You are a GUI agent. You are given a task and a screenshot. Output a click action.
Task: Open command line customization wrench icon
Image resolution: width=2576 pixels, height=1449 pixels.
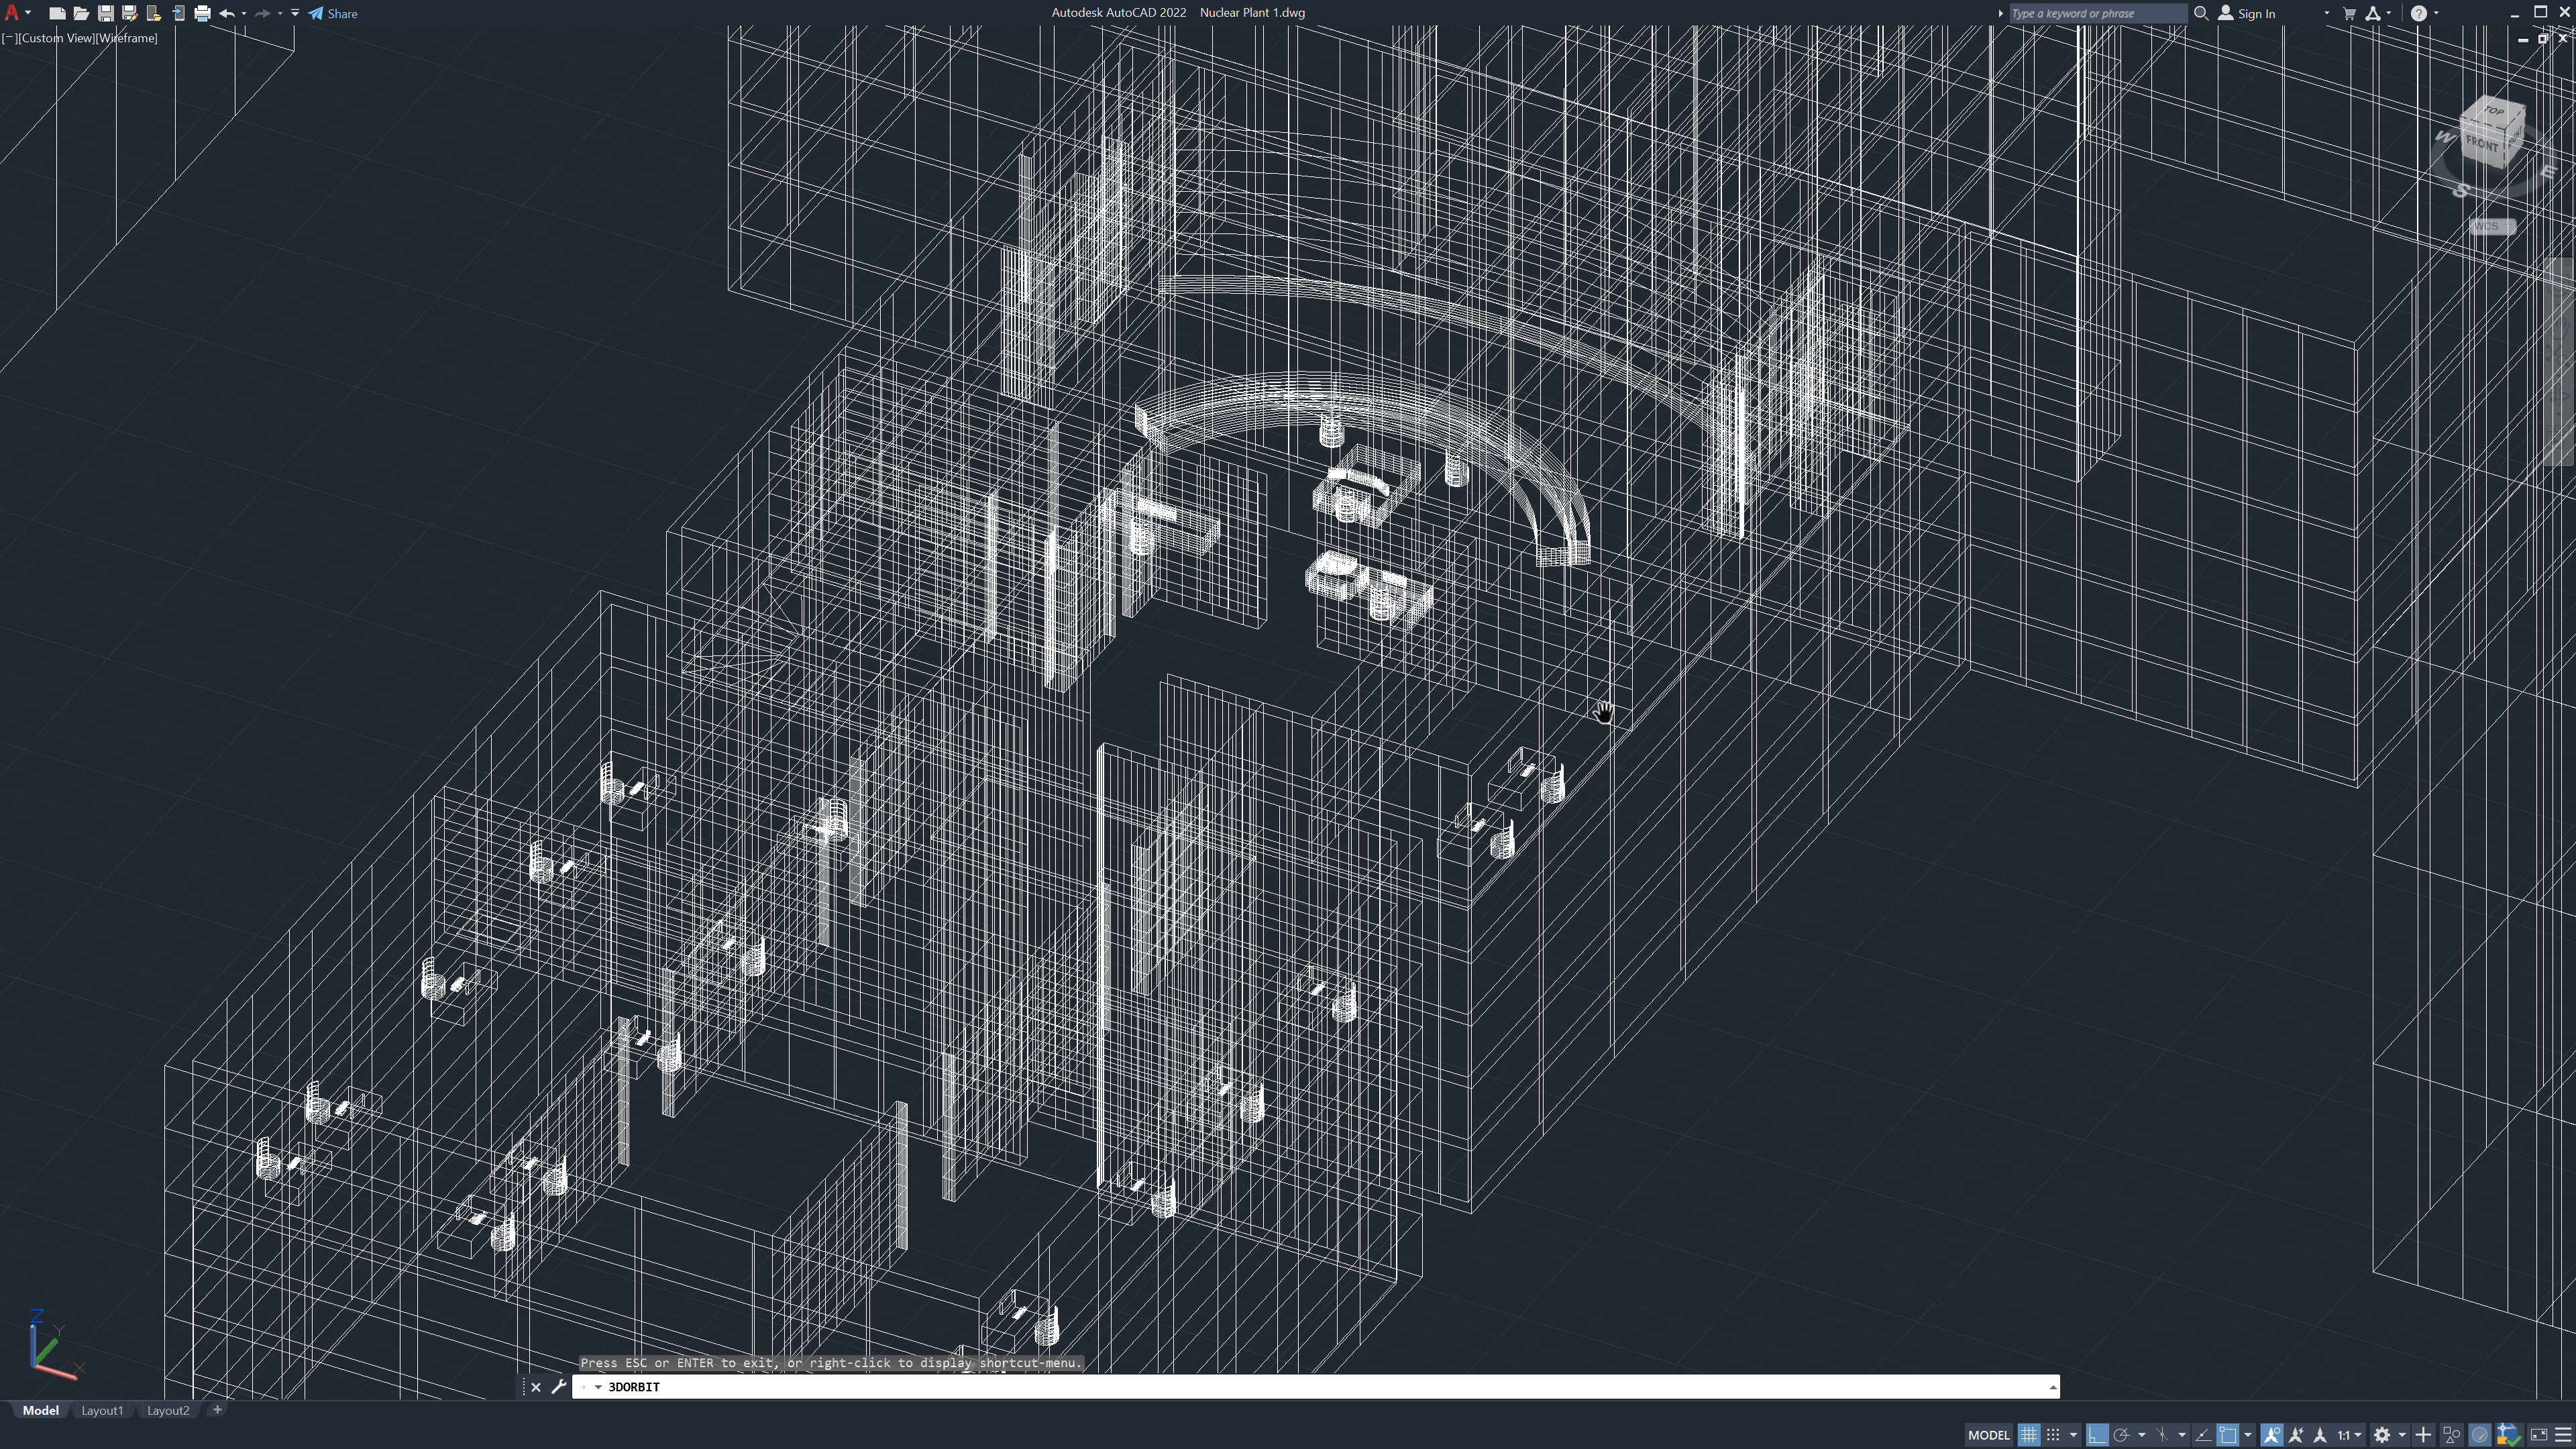click(559, 1387)
